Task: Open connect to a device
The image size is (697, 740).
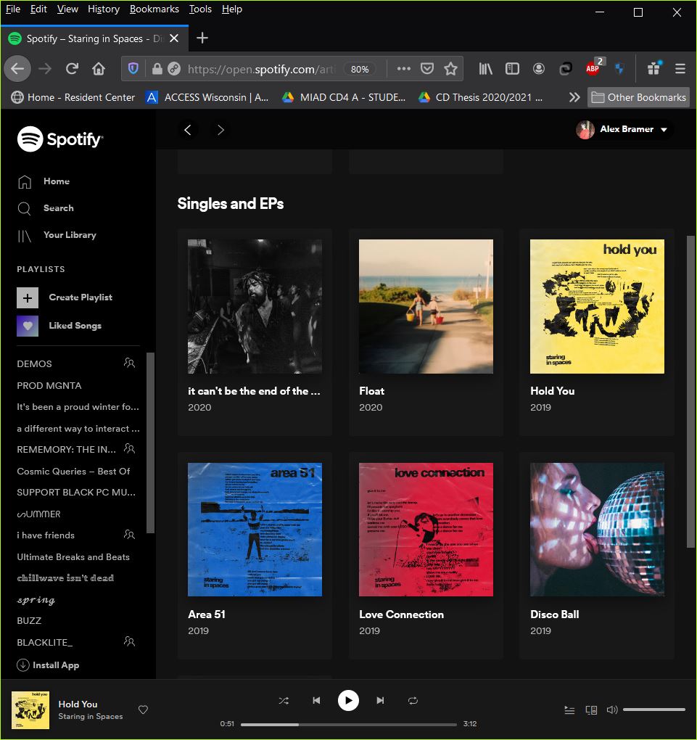Action: (x=591, y=710)
